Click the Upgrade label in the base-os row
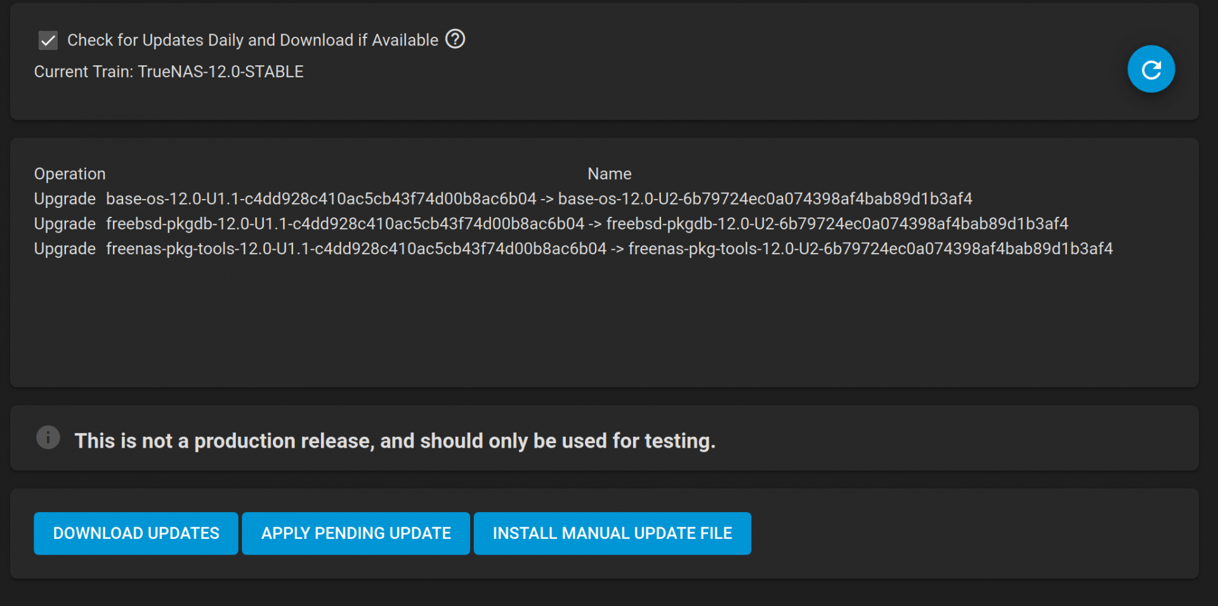 click(65, 199)
